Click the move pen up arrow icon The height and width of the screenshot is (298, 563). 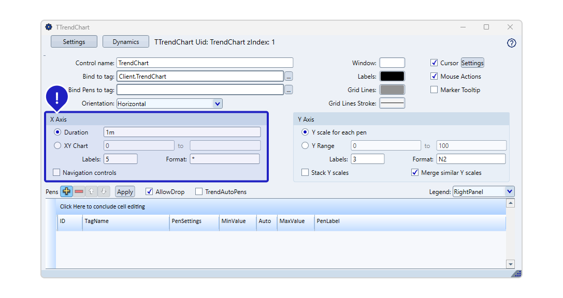point(91,191)
